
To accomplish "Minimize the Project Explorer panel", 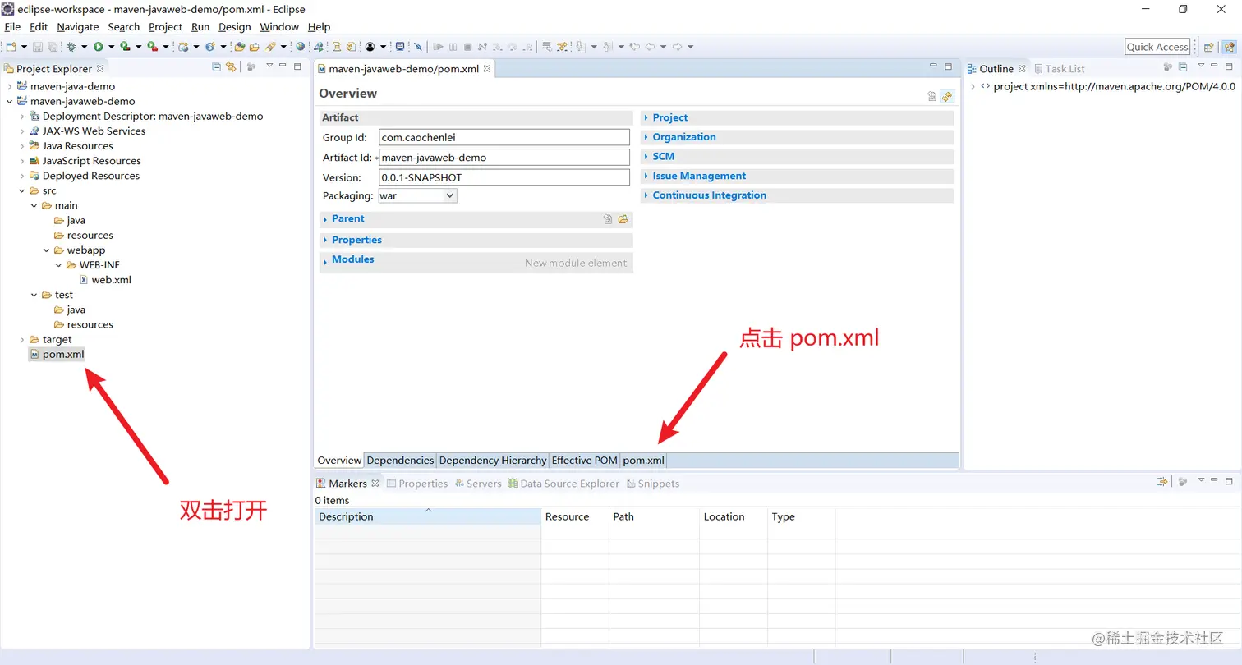I will pyautogui.click(x=283, y=66).
